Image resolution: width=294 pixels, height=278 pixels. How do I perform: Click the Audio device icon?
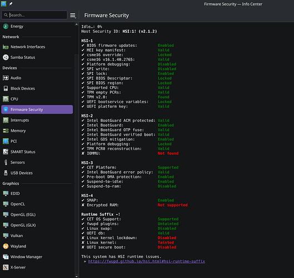pos(6,78)
